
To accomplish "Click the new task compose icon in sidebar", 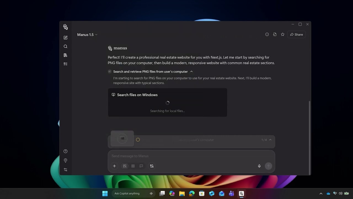I will coord(65,38).
